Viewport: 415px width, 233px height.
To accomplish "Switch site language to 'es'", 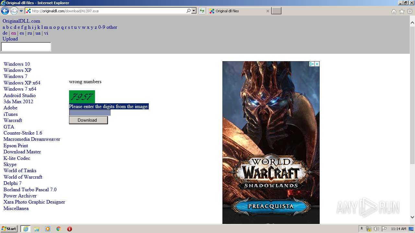I will click(x=22, y=33).
